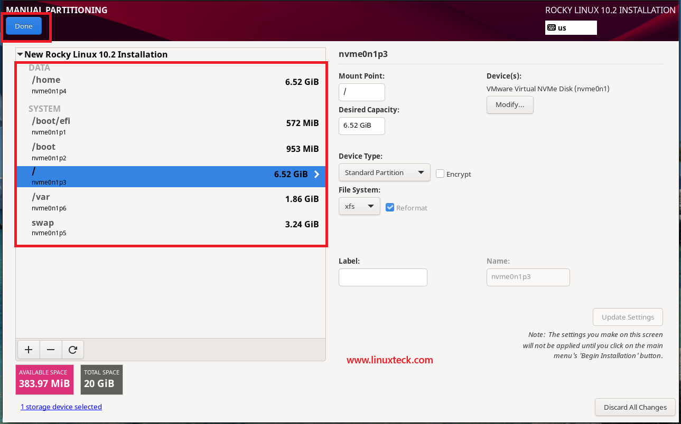This screenshot has height=424, width=681.
Task: Click the 953 MiB size value
Action: [x=303, y=149]
